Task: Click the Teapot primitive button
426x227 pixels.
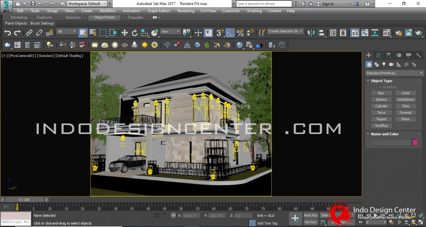Action: pyautogui.click(x=381, y=119)
